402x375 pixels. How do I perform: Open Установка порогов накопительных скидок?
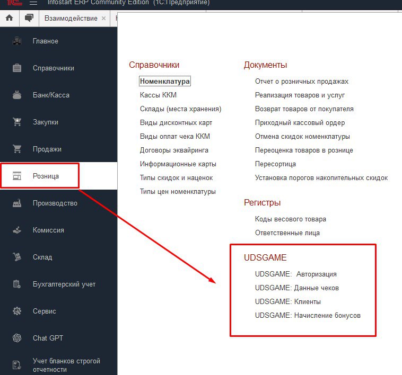tap(321, 177)
